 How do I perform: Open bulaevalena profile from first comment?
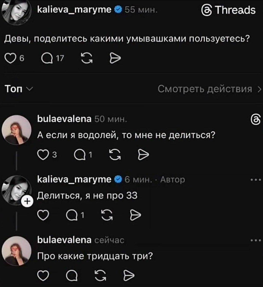coord(64,119)
